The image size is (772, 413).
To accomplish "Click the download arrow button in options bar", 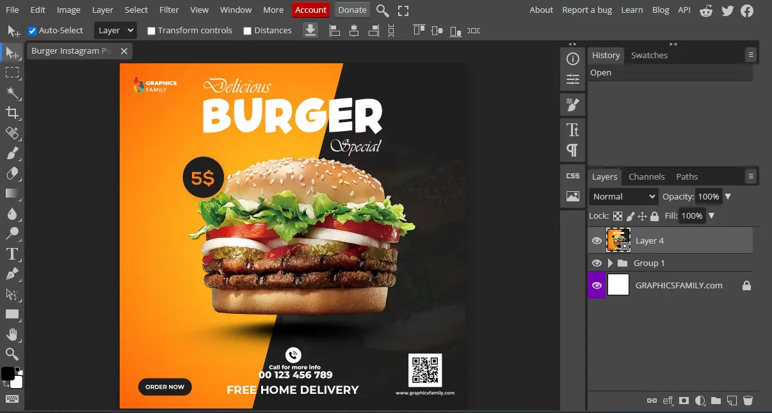I will (x=310, y=30).
